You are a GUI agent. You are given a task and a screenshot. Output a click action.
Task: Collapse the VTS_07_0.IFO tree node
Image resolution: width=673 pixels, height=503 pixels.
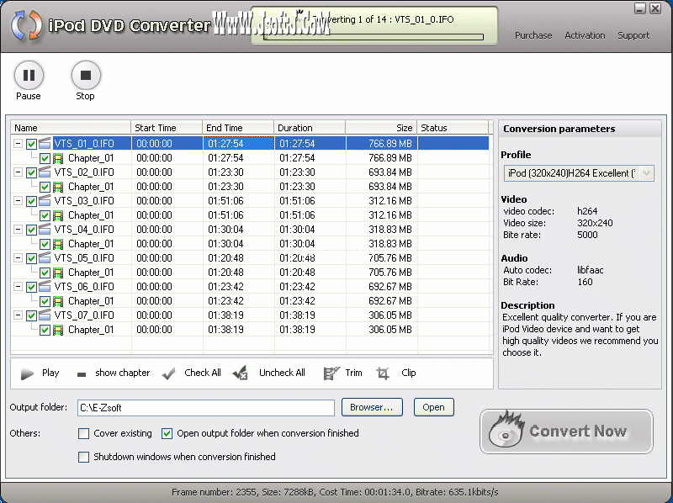tap(18, 315)
